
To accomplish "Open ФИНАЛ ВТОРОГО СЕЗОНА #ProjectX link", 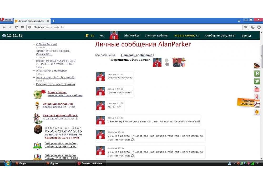I will tap(53, 53).
